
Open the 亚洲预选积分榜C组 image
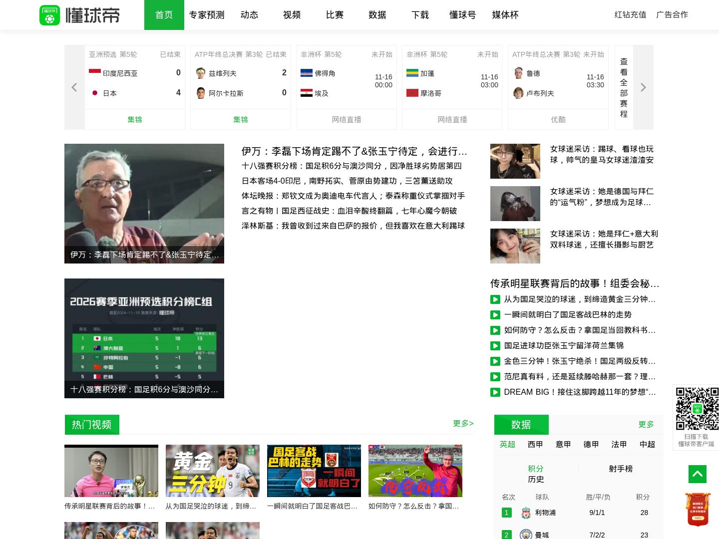[144, 338]
